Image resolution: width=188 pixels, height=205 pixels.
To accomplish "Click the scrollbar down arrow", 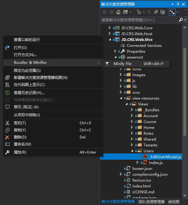I will (x=185, y=195).
